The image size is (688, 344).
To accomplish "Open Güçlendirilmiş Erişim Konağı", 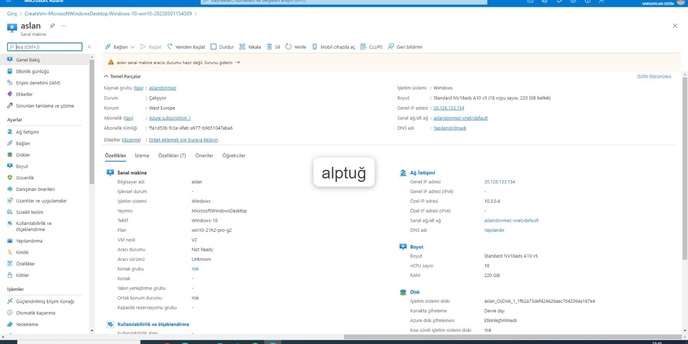I will pos(45,301).
